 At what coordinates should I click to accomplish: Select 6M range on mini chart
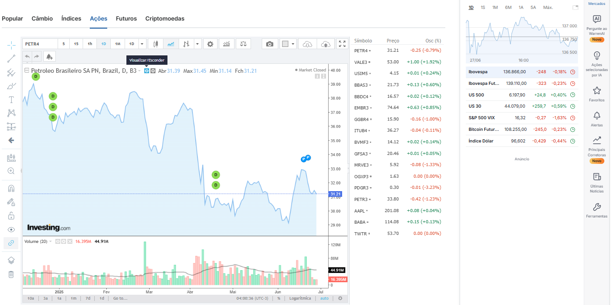tap(508, 8)
